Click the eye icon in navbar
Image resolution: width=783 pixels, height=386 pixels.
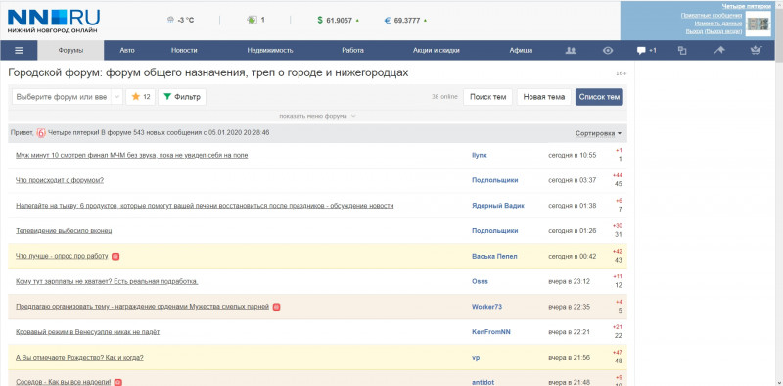coord(607,51)
